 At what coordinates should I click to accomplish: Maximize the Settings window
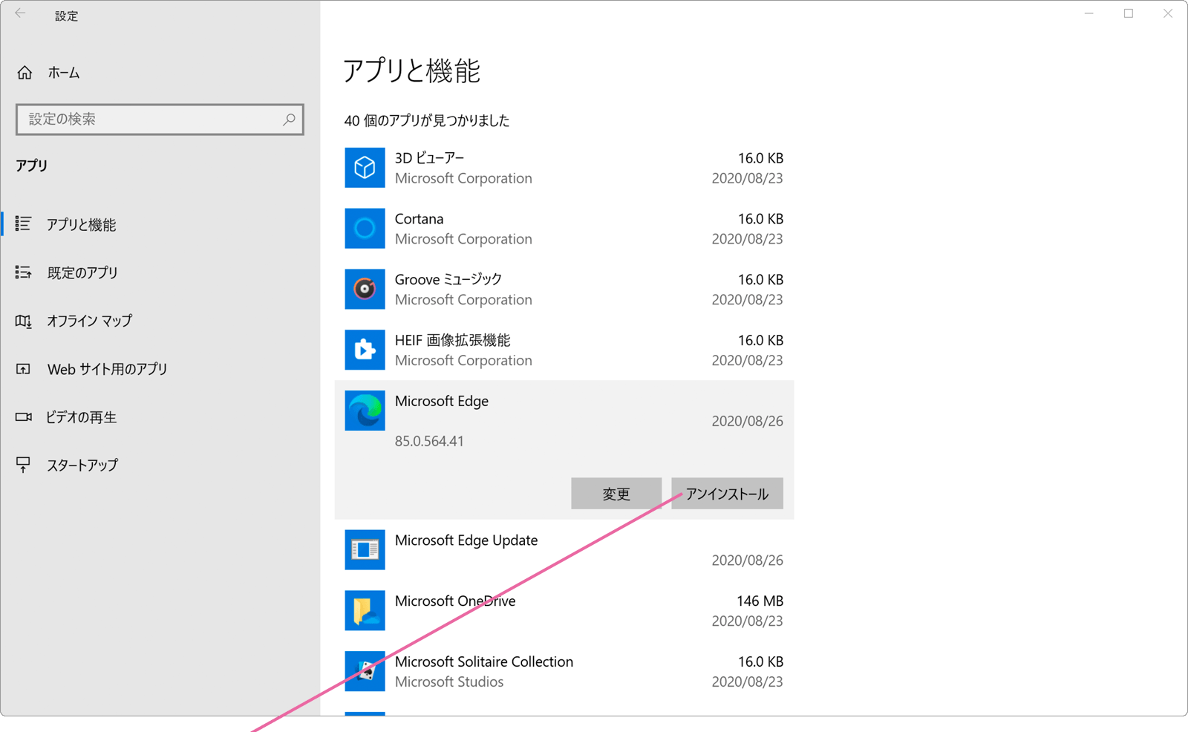(1129, 13)
